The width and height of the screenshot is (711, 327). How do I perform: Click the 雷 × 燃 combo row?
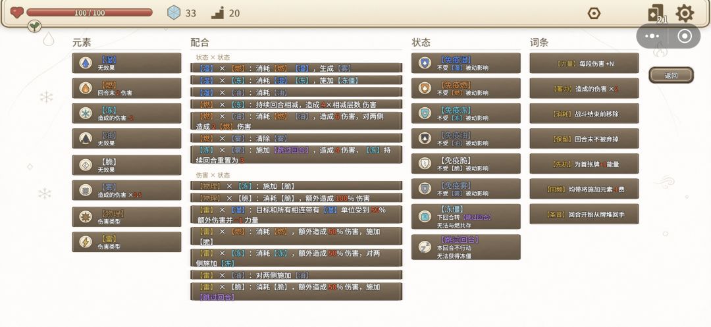coord(296,236)
